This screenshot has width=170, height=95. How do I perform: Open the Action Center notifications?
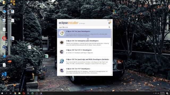pos(167,93)
